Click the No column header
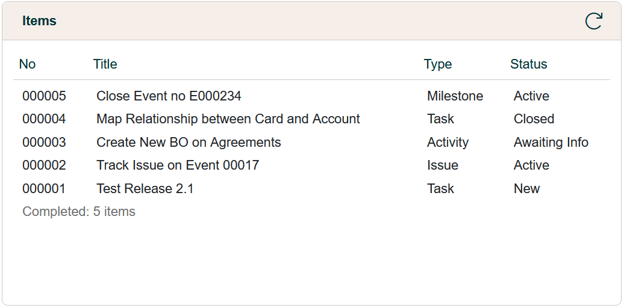Viewport: 624px width, 308px height. point(28,64)
